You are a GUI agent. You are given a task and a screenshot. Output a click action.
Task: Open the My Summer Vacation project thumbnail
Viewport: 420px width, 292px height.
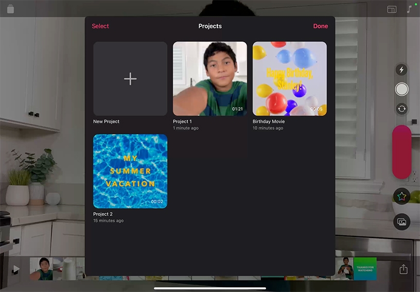[x=130, y=171]
